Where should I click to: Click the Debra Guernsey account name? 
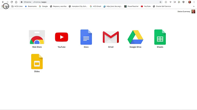point(184,11)
